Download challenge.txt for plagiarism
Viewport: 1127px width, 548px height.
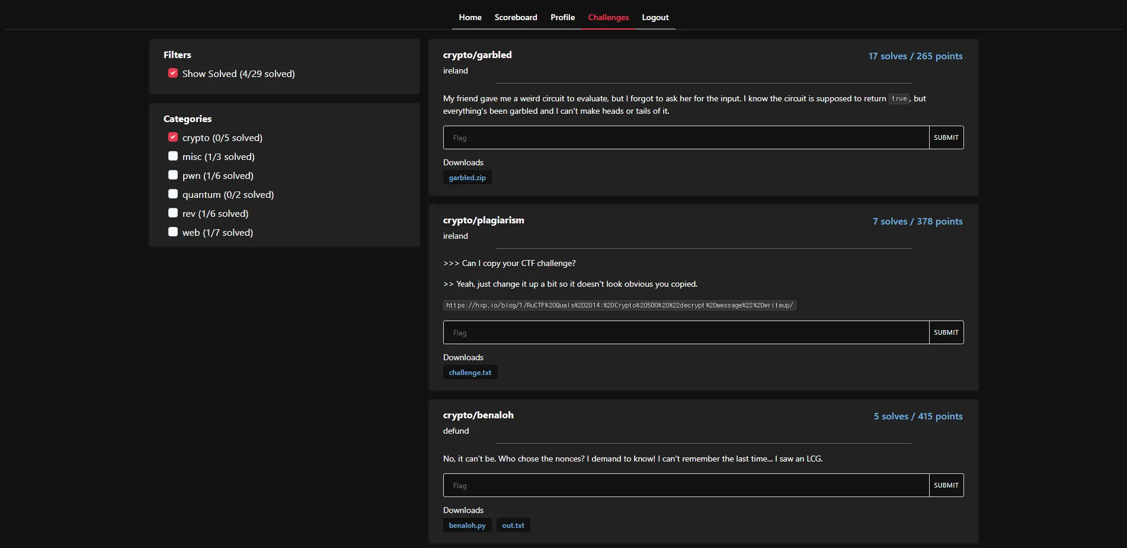(470, 373)
